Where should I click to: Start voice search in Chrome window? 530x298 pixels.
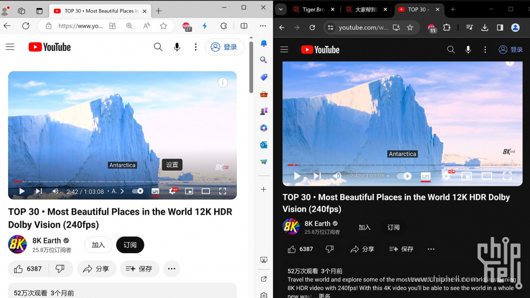(x=468, y=50)
